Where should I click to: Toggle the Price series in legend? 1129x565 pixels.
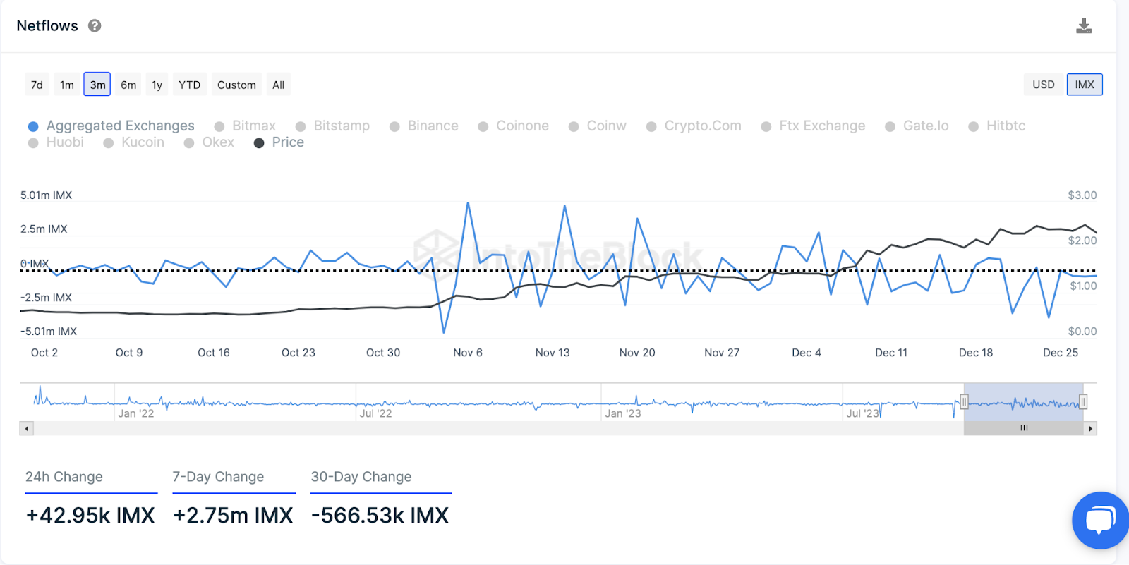click(279, 142)
